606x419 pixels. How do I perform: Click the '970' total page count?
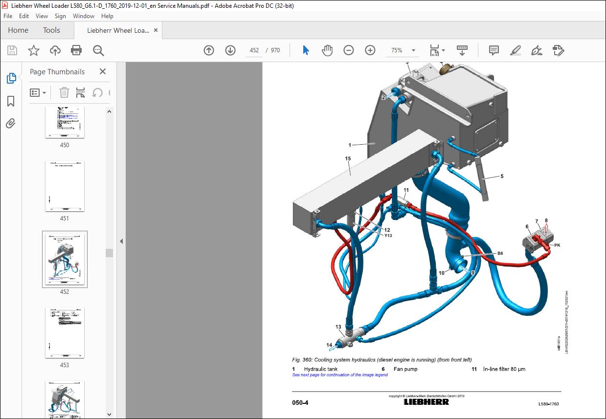275,50
